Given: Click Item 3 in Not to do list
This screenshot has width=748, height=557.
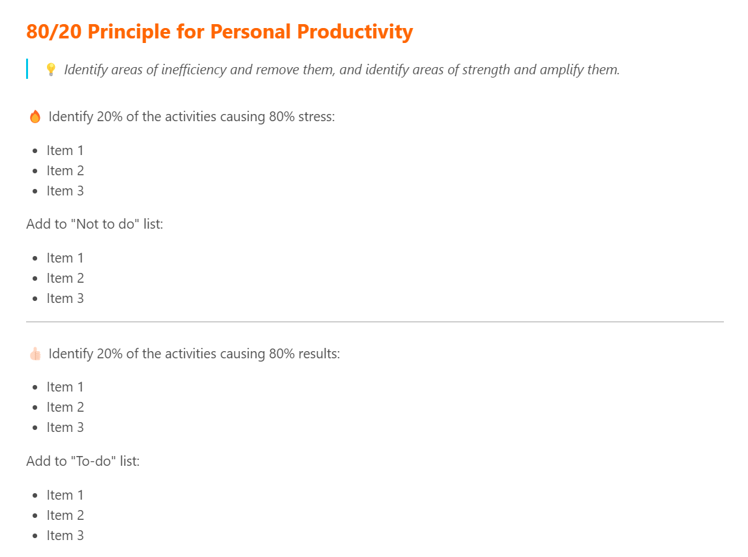Looking at the screenshot, I should pyautogui.click(x=65, y=298).
